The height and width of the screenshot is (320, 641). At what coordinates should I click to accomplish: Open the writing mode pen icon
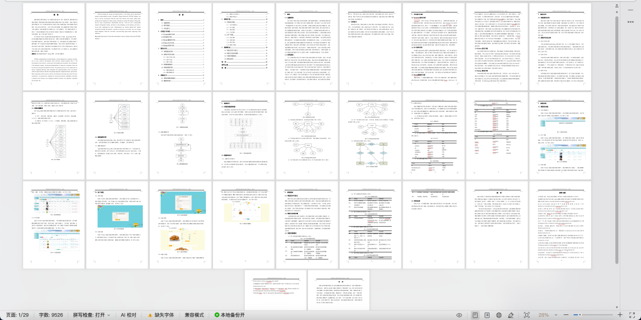(511, 315)
